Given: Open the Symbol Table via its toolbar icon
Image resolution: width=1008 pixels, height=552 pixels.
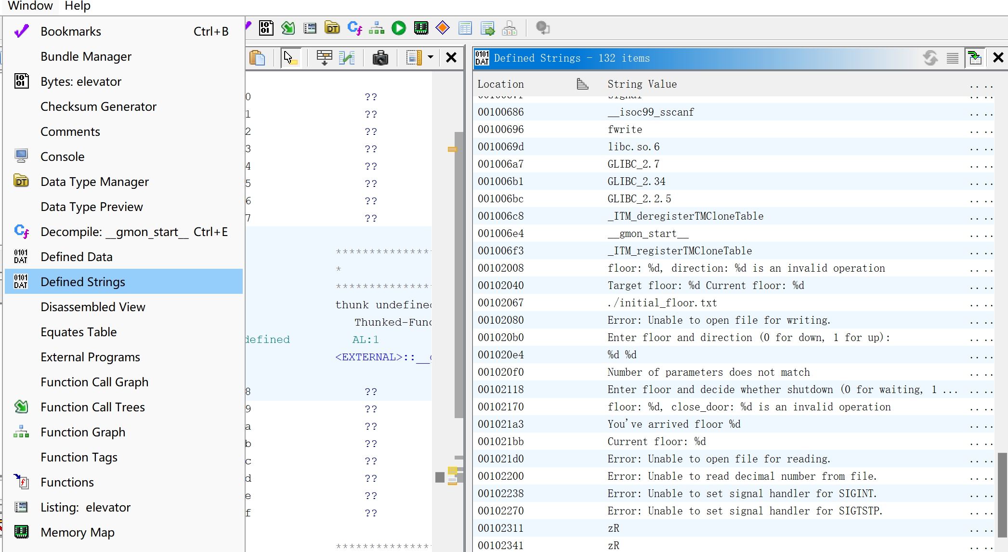Looking at the screenshot, I should pyautogui.click(x=465, y=28).
